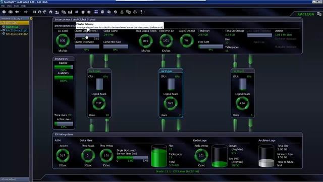This screenshot has width=323, height=182.
Task: Open the highlighted rac11ga2 instance panel header
Action: pos(171,71)
